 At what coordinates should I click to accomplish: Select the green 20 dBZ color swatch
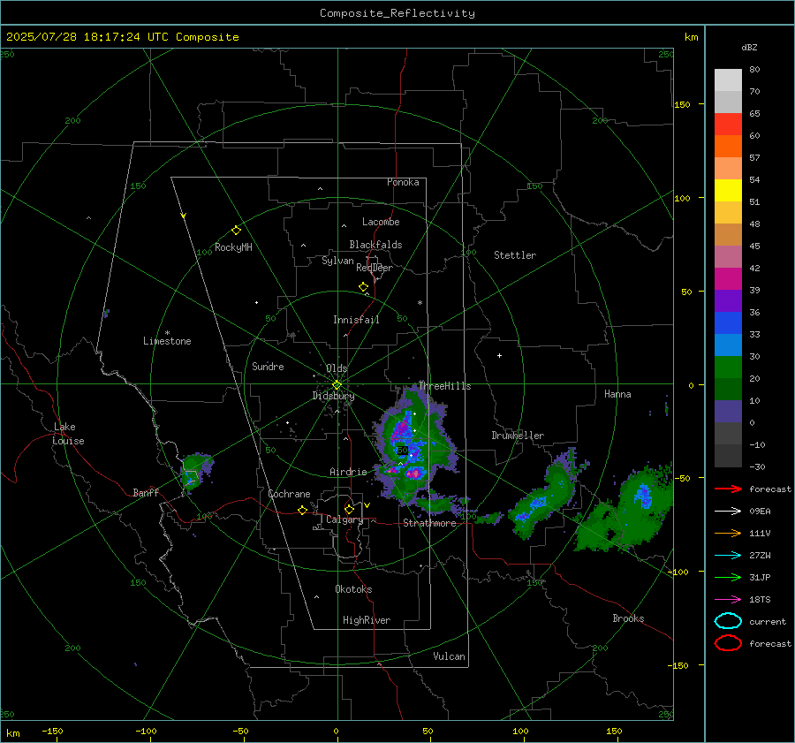pyautogui.click(x=728, y=368)
